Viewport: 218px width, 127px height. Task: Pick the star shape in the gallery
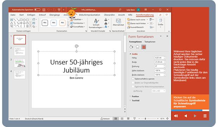click(x=27, y=26)
